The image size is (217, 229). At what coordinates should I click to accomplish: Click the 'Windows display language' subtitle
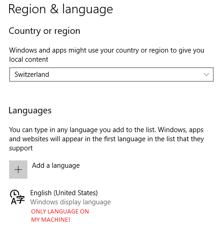[x=70, y=202]
